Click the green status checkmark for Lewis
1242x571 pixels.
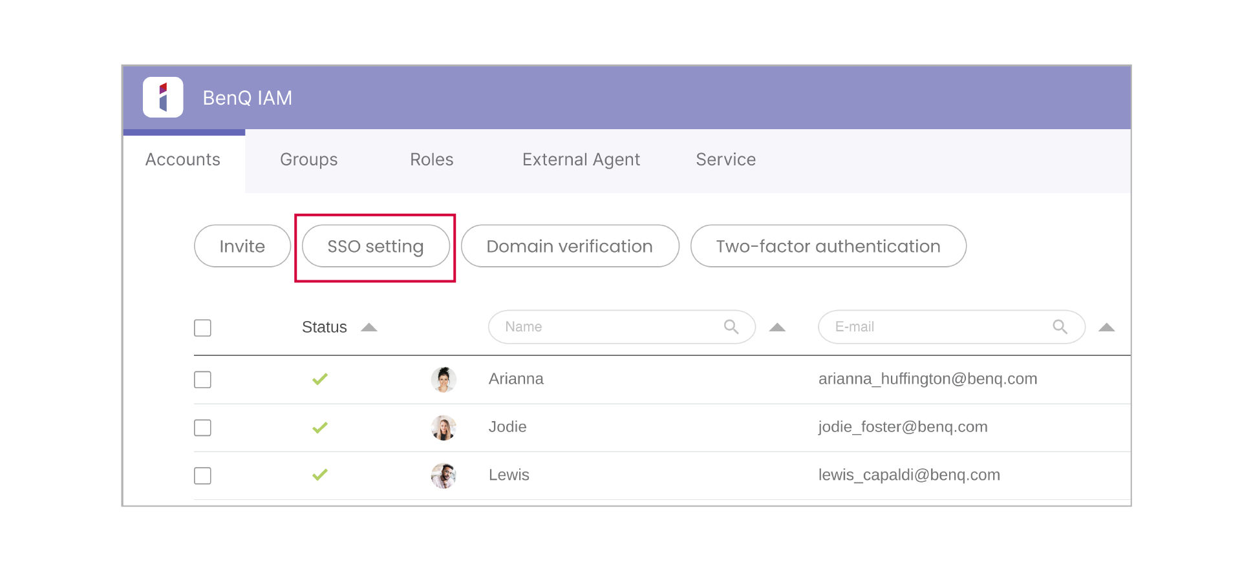point(320,475)
